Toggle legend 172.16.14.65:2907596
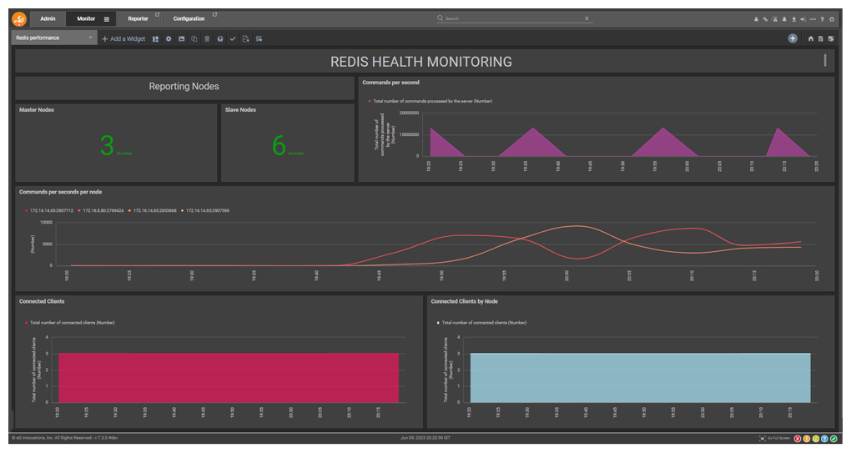851x453 pixels. [x=205, y=210]
